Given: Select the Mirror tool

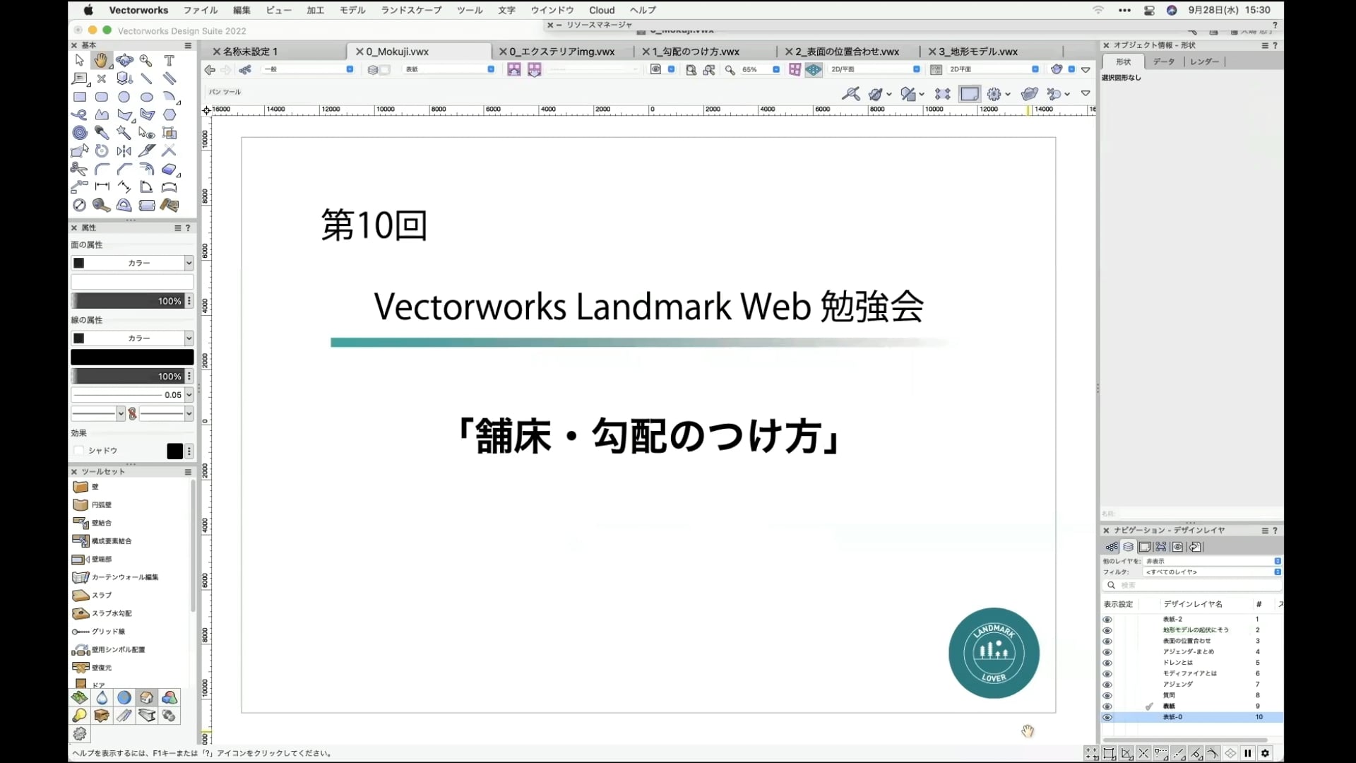Looking at the screenshot, I should (124, 150).
